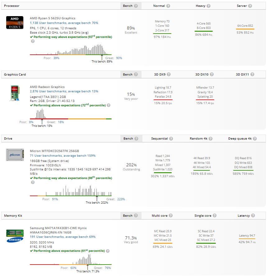Screen dimensions: 269x277
Task: Click the help icon beside 3D DX10
Action: click(x=212, y=74)
